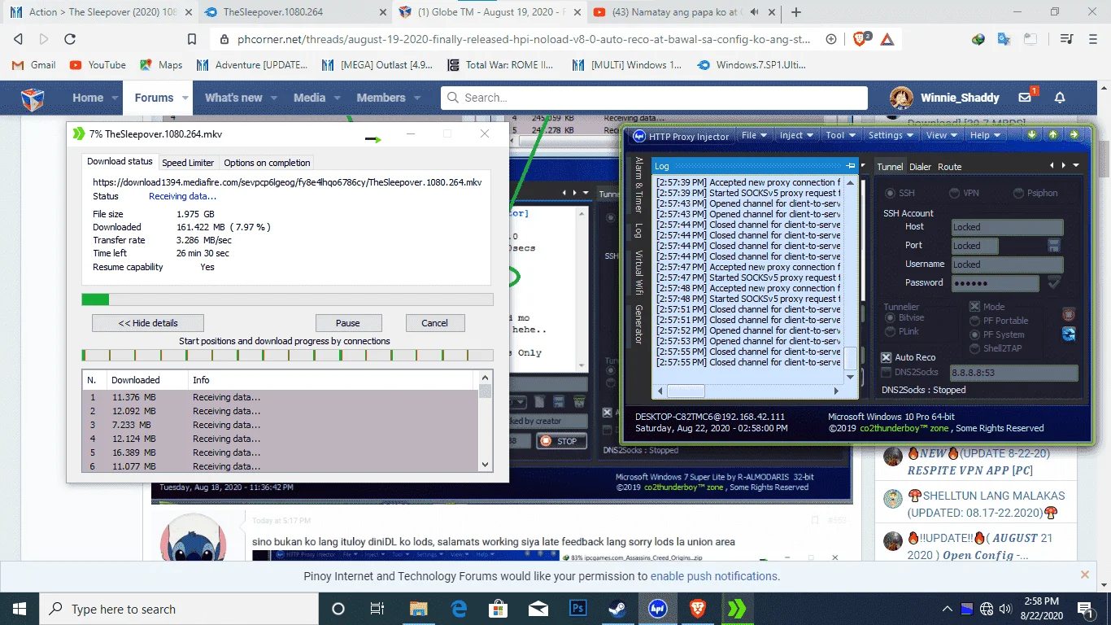
Task: Open File Explorer from the taskbar
Action: pyautogui.click(x=418, y=609)
